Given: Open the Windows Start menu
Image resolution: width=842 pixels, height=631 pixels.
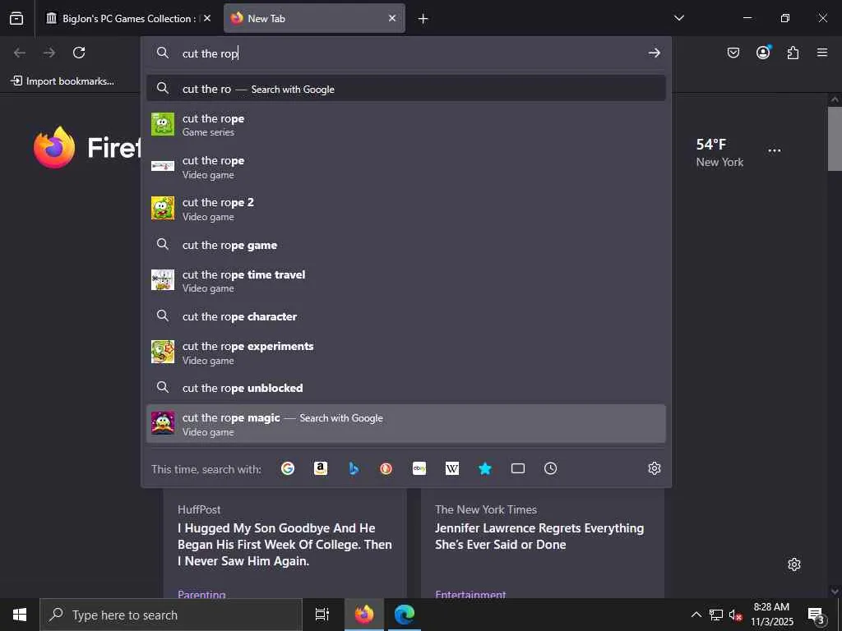Looking at the screenshot, I should point(20,615).
